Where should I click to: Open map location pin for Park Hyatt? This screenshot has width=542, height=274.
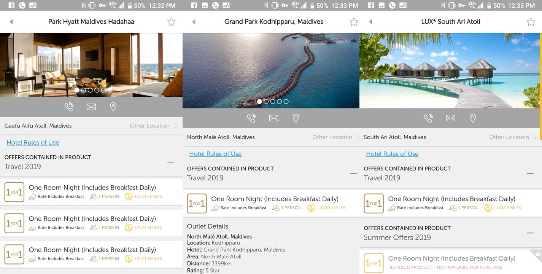113,107
